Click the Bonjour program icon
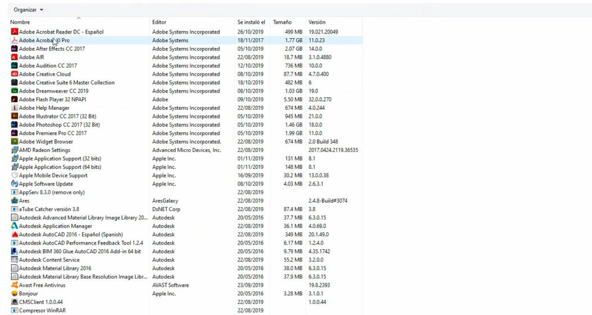Screen dimensions: 592x315 (x=14, y=294)
